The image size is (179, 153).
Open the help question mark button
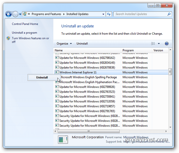pyautogui.click(x=167, y=44)
